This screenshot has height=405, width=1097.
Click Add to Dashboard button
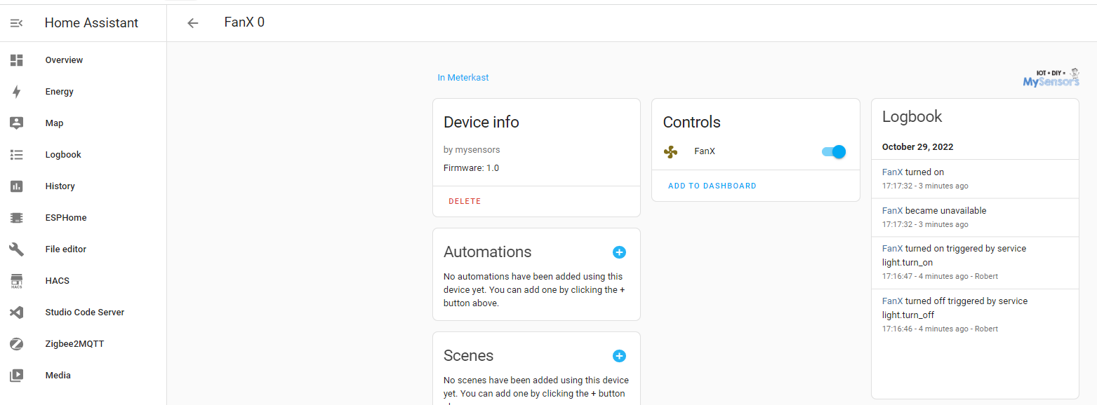pyautogui.click(x=712, y=186)
